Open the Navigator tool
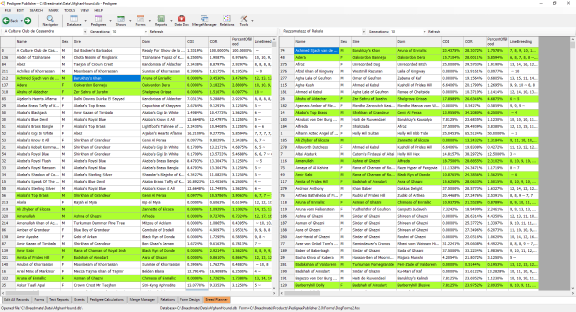The width and height of the screenshot is (576, 312). coord(50,21)
